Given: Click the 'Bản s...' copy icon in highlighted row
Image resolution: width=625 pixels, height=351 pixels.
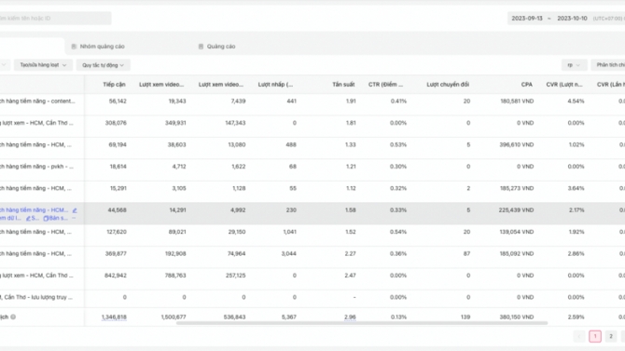Looking at the screenshot, I should pos(55,218).
